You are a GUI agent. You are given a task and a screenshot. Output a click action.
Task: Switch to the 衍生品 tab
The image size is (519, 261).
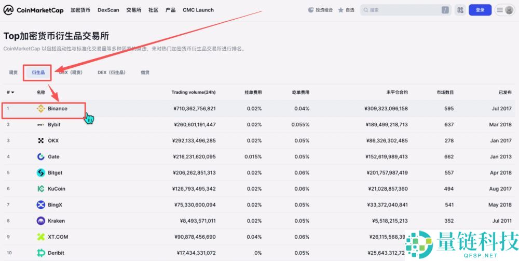pyautogui.click(x=38, y=72)
